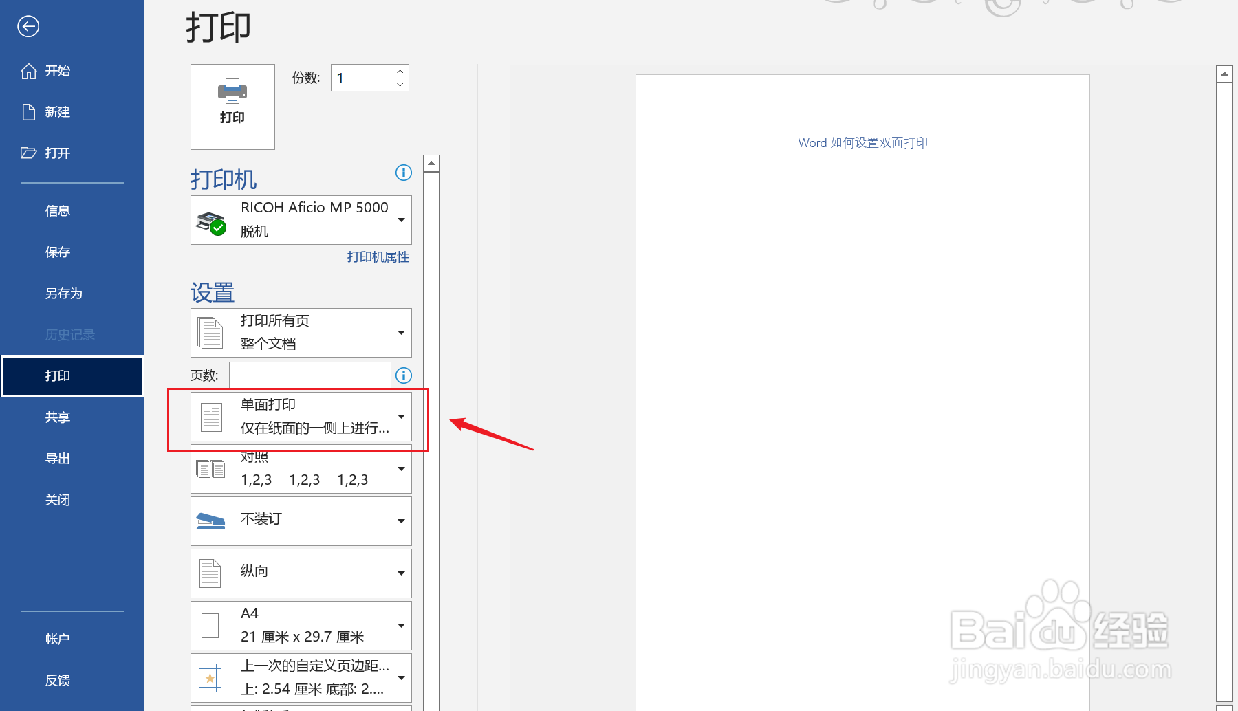Open the 信息 sidebar item
The image size is (1238, 711).
[58, 211]
